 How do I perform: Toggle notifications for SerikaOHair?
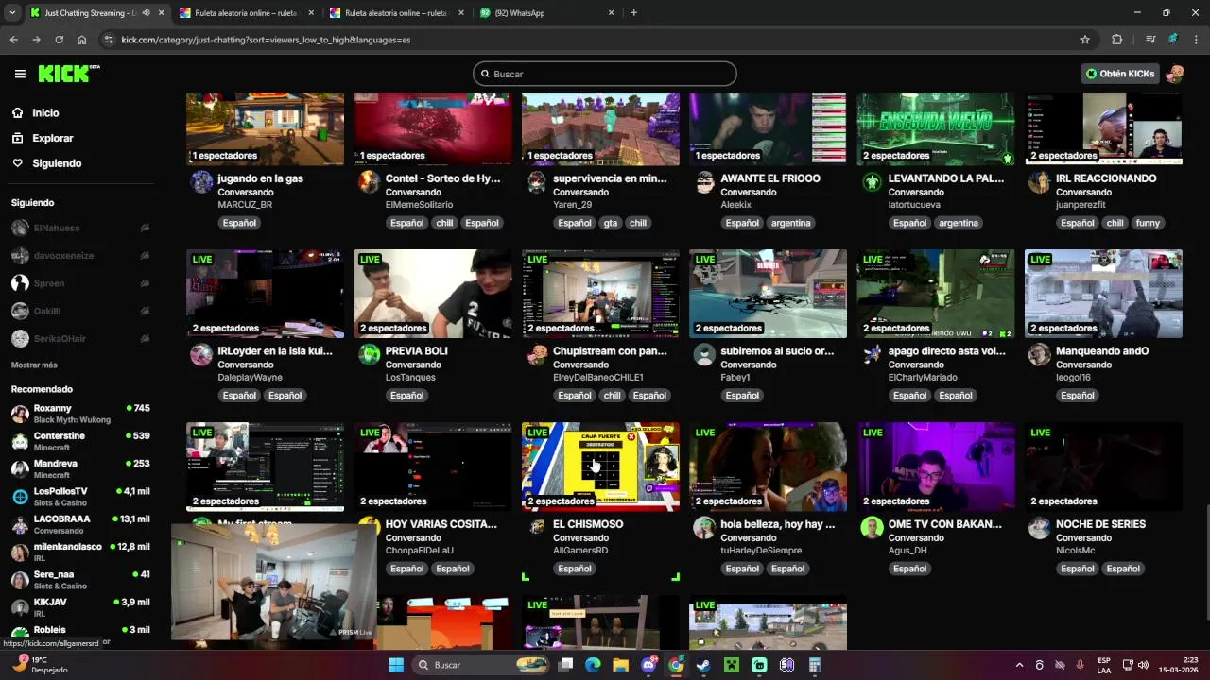[145, 338]
